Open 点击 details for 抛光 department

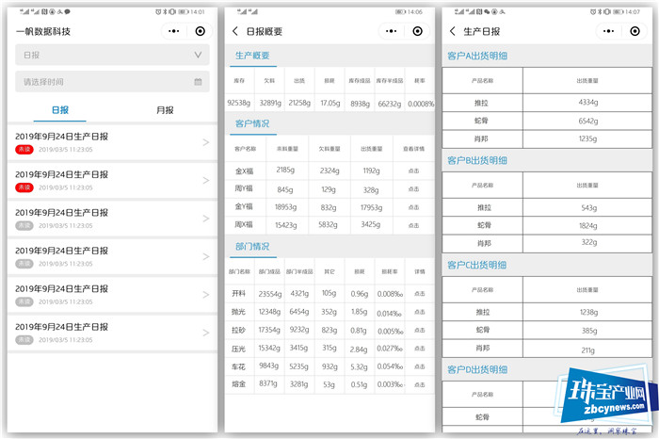tap(420, 312)
